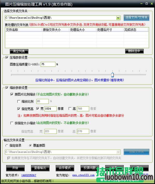Open the official website www.ctwy123.com link
Screen dimensions: 155x184
(x=83, y=175)
